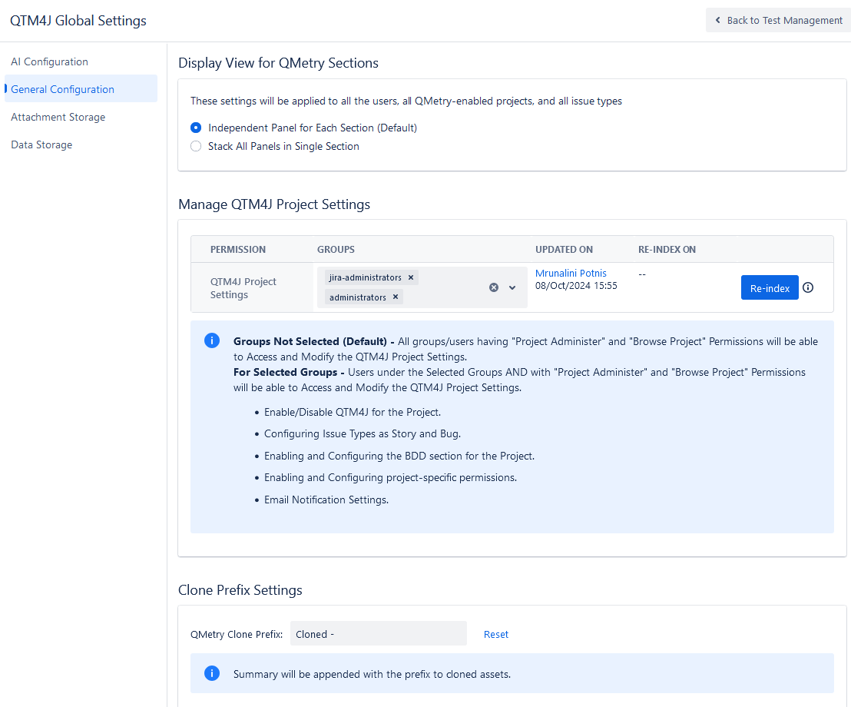Select Independent Panel for Each Section
851x707 pixels.
point(196,128)
